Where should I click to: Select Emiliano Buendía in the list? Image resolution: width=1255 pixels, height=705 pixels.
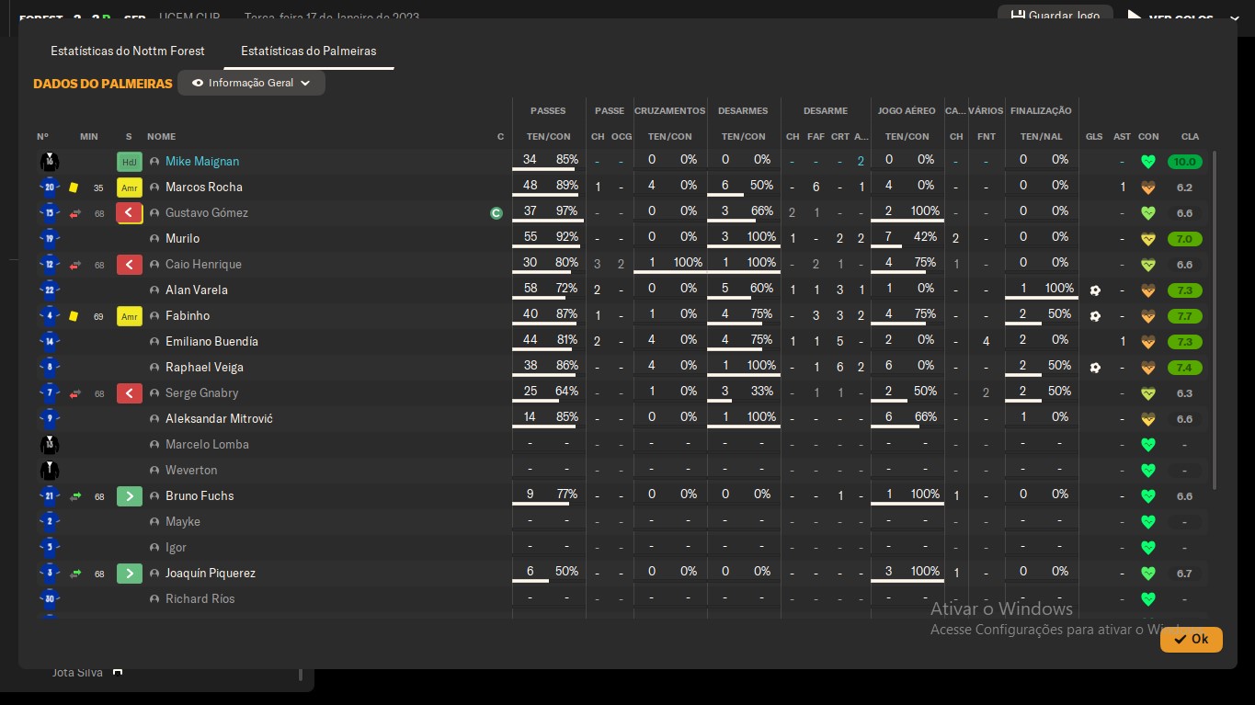211,341
